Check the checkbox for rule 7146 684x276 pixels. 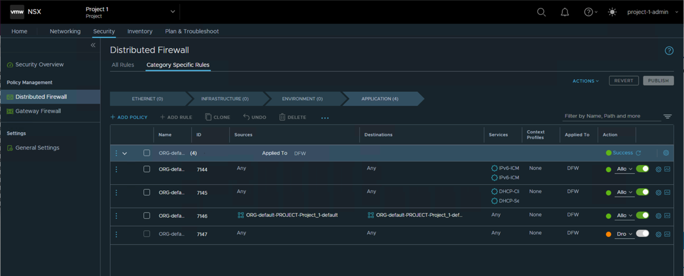point(147,215)
